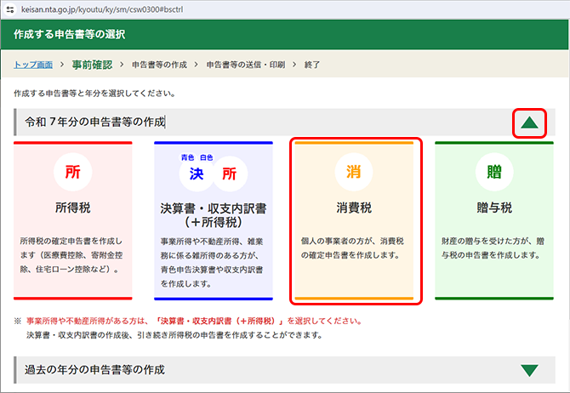The height and width of the screenshot is (393, 570).
Task: Click the description starting 事業所得や不動産所得、雑業
Action: coord(212,263)
